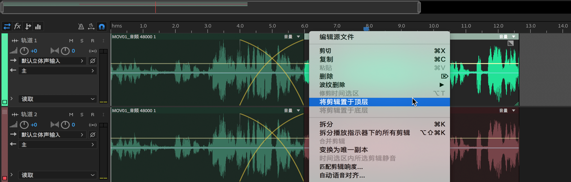
Task: Open Track 1 读取 automation mode dropdown
Action: point(58,99)
